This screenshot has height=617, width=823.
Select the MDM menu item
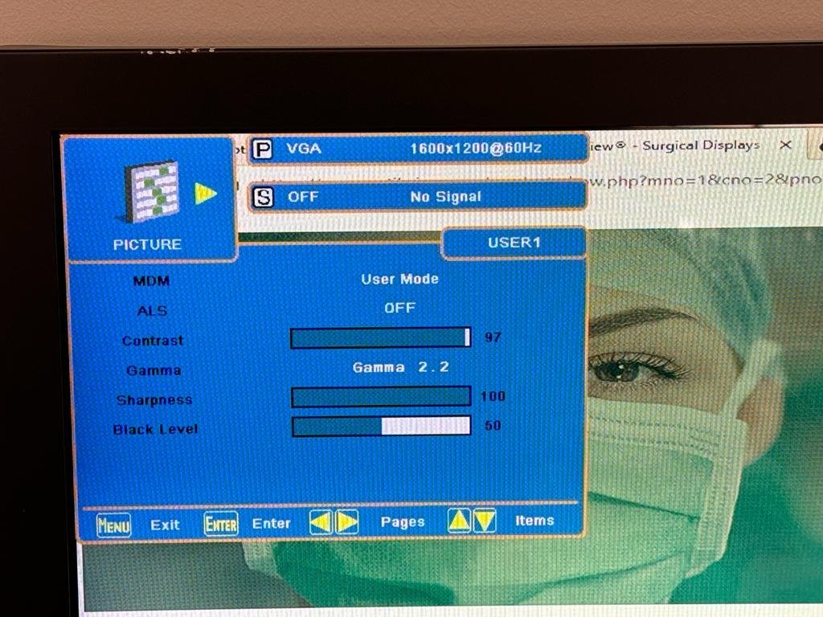[x=151, y=280]
